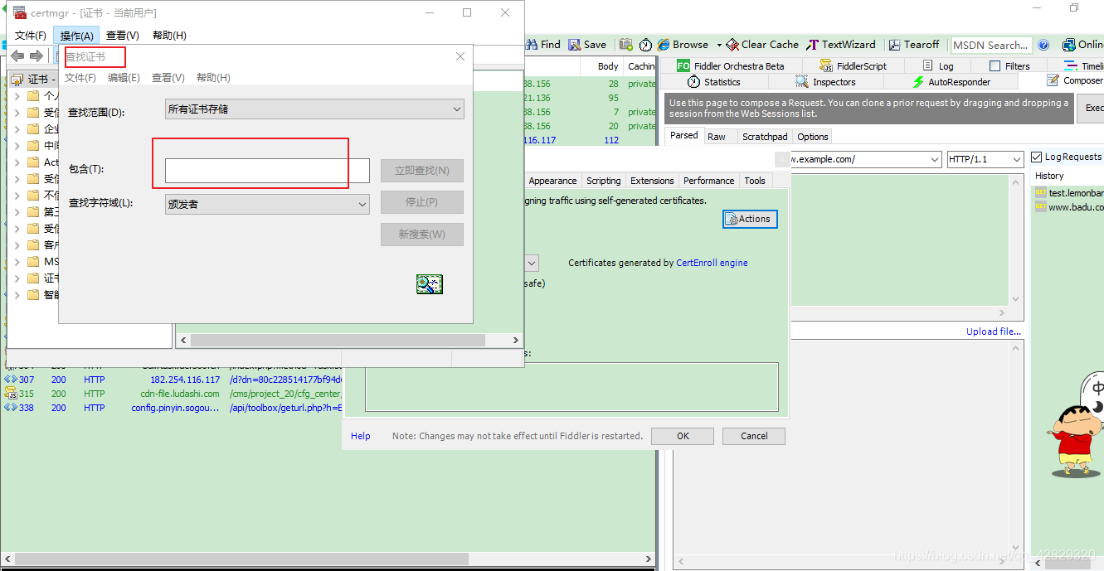Open 操作(A) menu in certmgr
This screenshot has height=571, width=1104.
pos(77,36)
